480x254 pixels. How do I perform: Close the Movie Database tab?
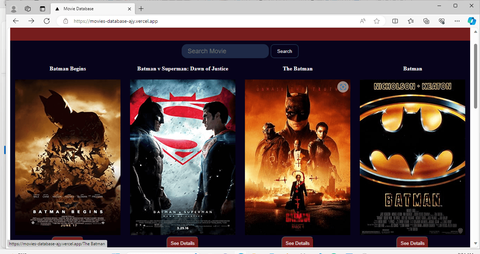[x=129, y=9]
